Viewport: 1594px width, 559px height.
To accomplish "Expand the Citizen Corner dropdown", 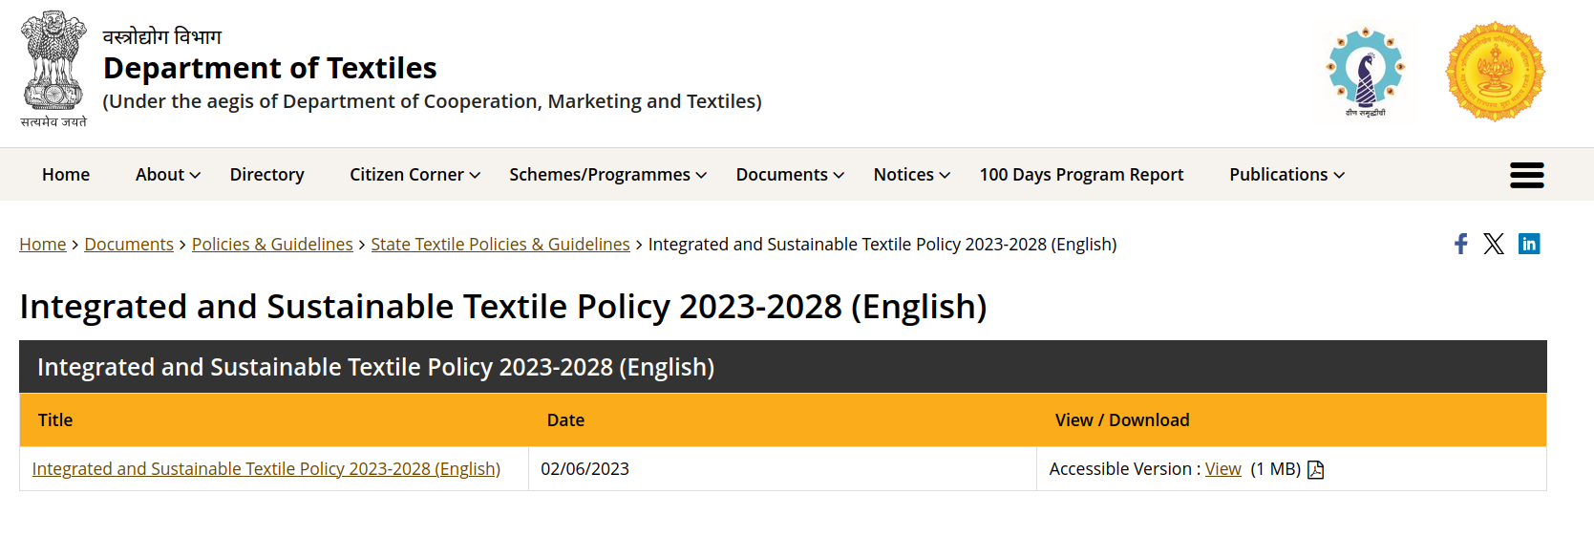I will click(414, 175).
